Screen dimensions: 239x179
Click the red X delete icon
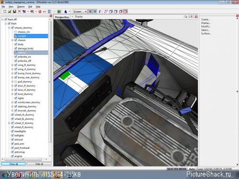(19, 11)
